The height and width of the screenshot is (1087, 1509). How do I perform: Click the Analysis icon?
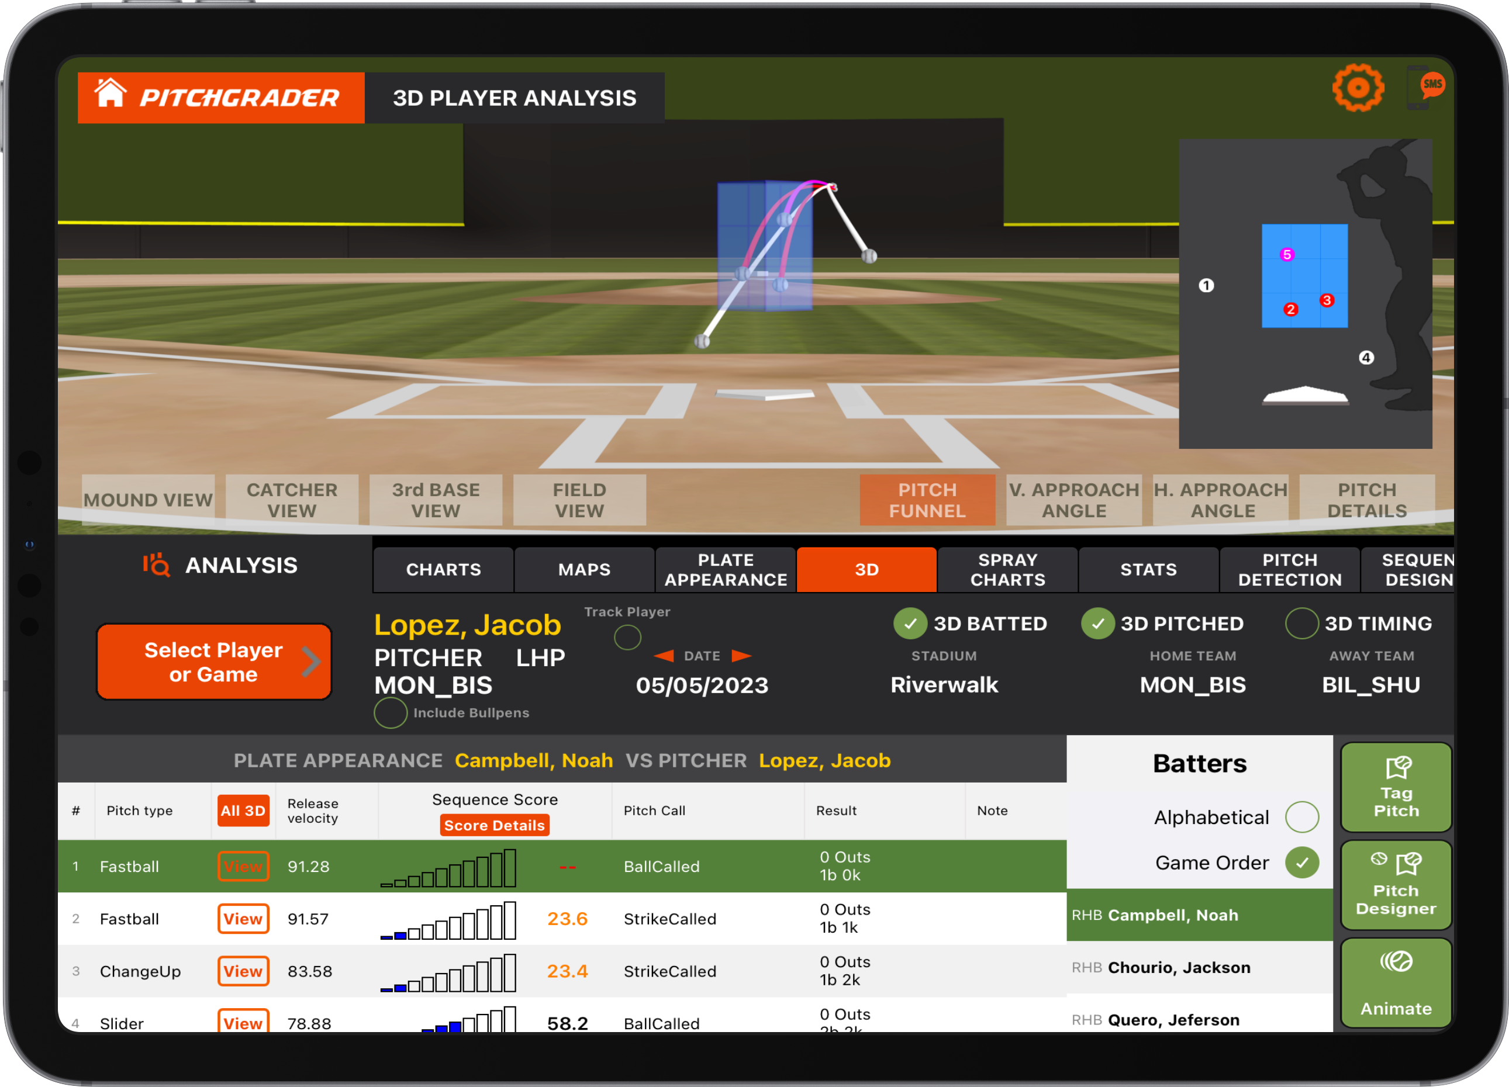click(156, 566)
